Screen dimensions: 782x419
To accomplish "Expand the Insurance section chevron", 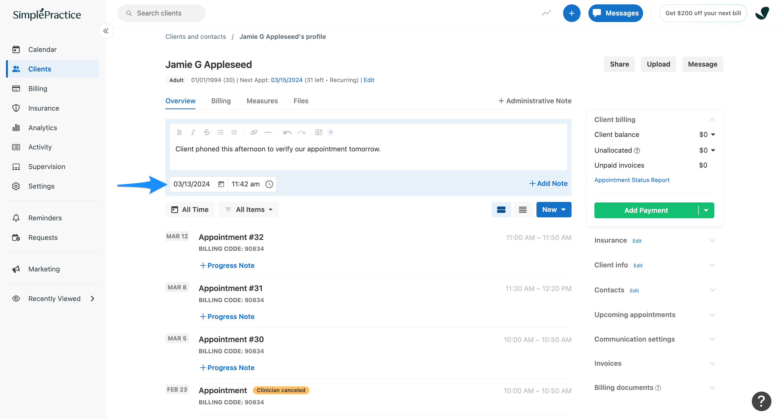I will (x=712, y=240).
